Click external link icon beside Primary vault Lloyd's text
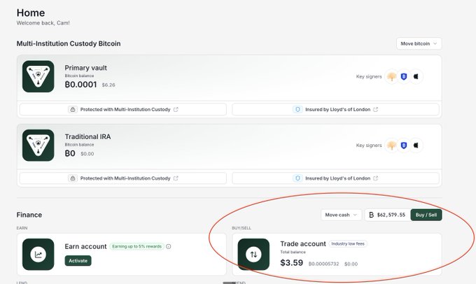Image resolution: width=476 pixels, height=284 pixels. point(375,110)
